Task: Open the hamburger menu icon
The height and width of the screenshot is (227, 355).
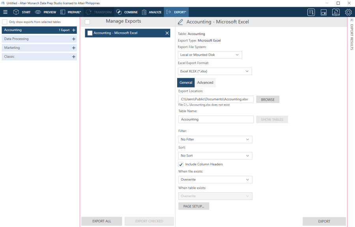Action: (5, 12)
